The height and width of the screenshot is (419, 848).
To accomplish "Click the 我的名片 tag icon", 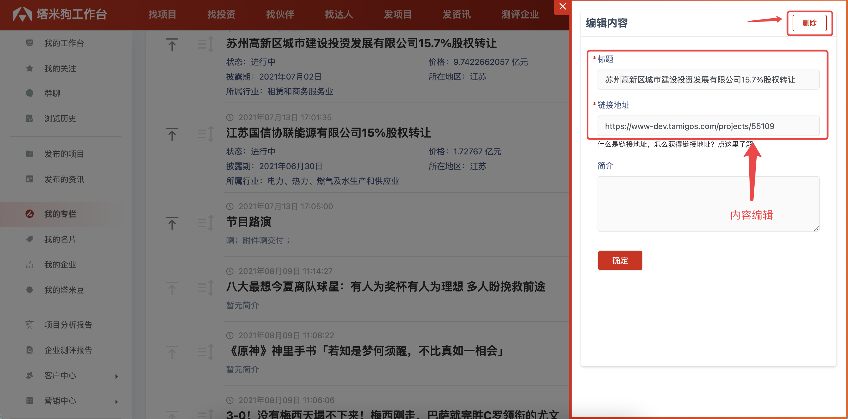I will click(x=30, y=239).
